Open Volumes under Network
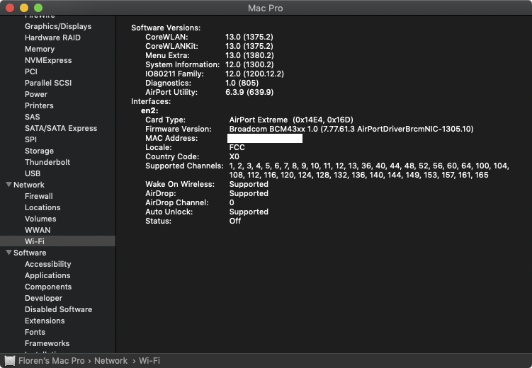 tap(40, 219)
